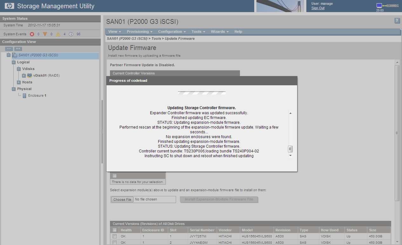Viewport: 402px width, 245px height.
Task: Click the informational events icon
Action: point(71,34)
